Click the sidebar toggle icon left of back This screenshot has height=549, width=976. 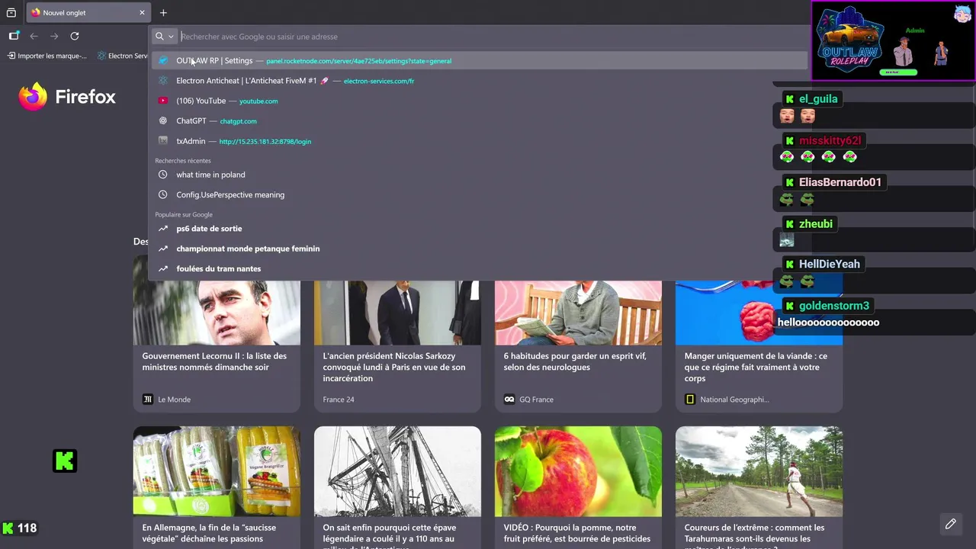pyautogui.click(x=14, y=36)
